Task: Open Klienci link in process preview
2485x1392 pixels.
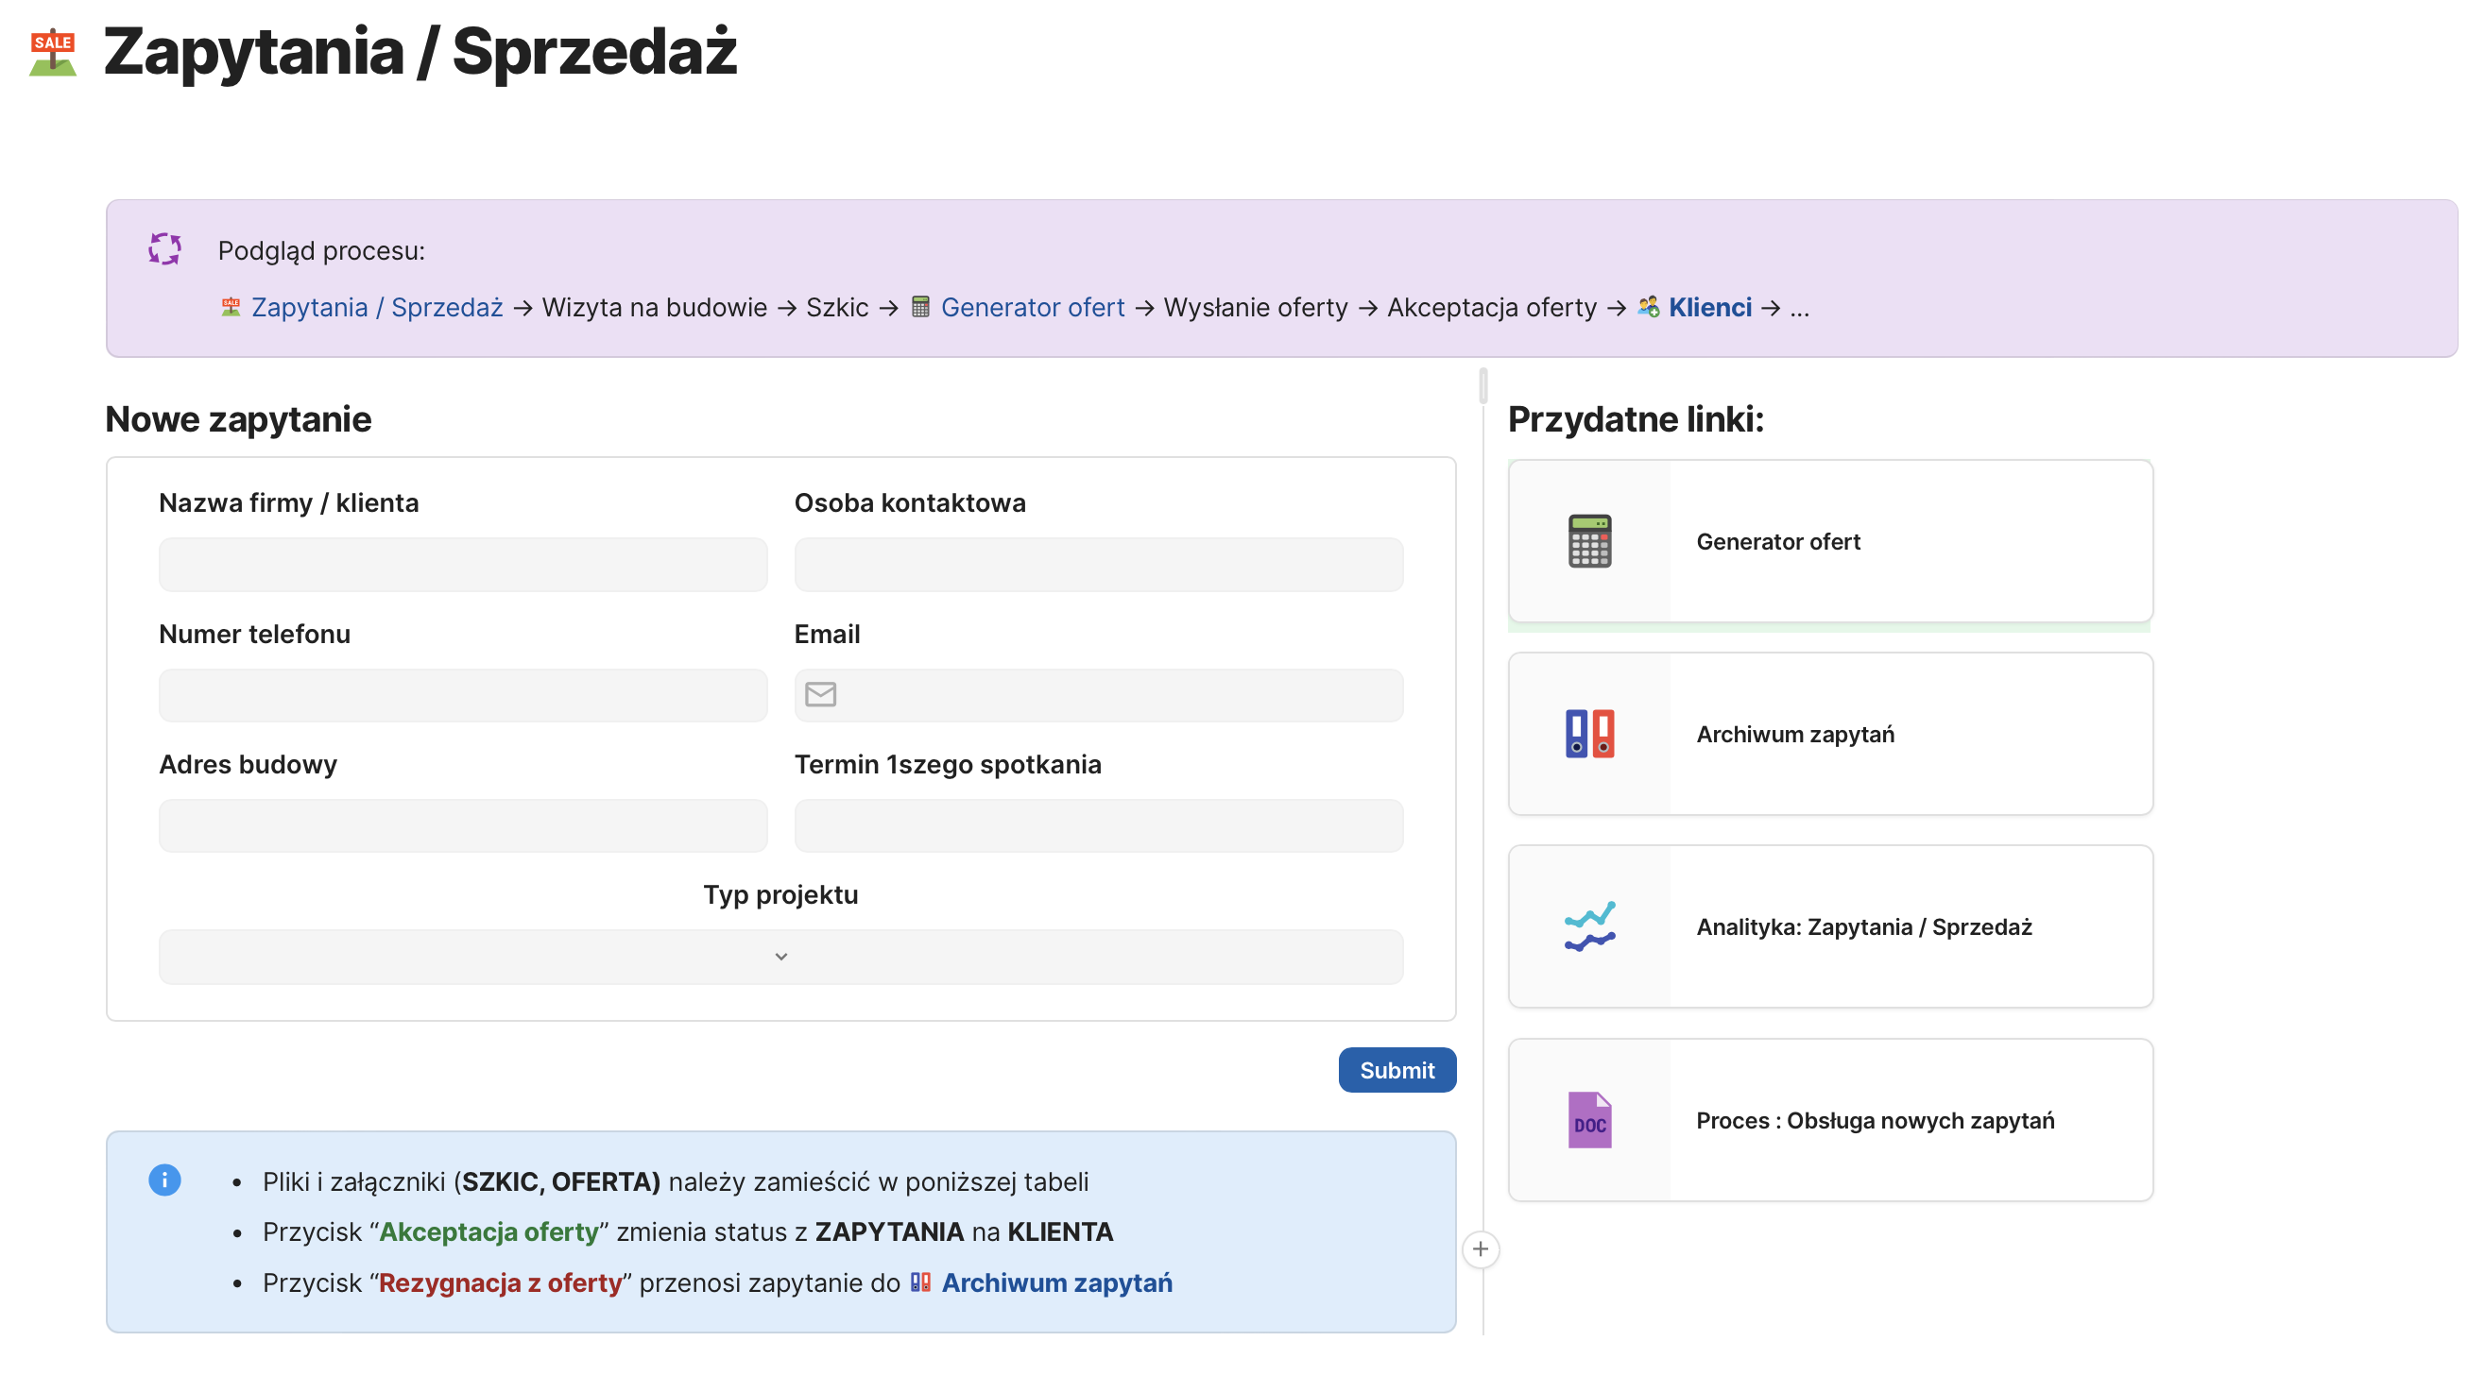Action: (1709, 307)
